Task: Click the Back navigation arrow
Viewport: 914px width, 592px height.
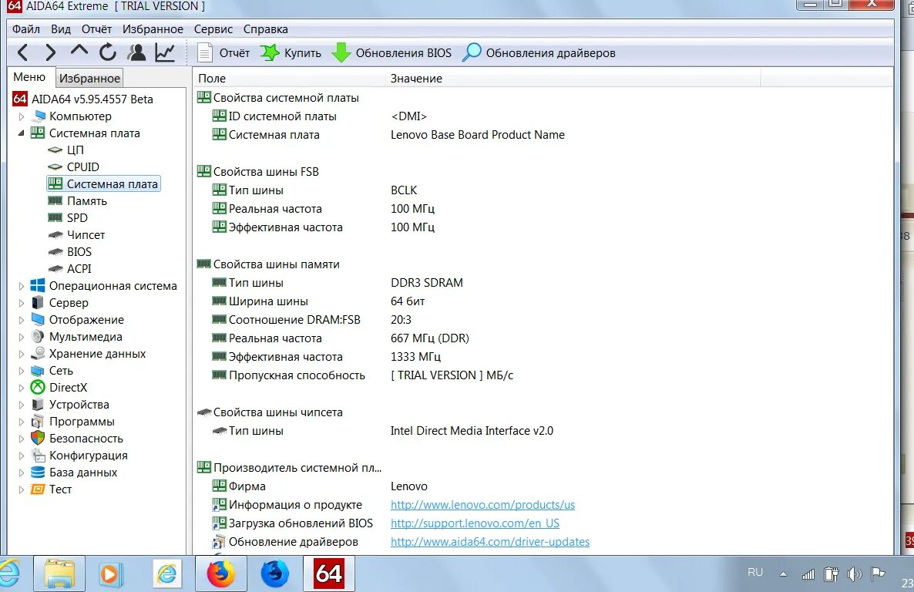Action: (22, 52)
